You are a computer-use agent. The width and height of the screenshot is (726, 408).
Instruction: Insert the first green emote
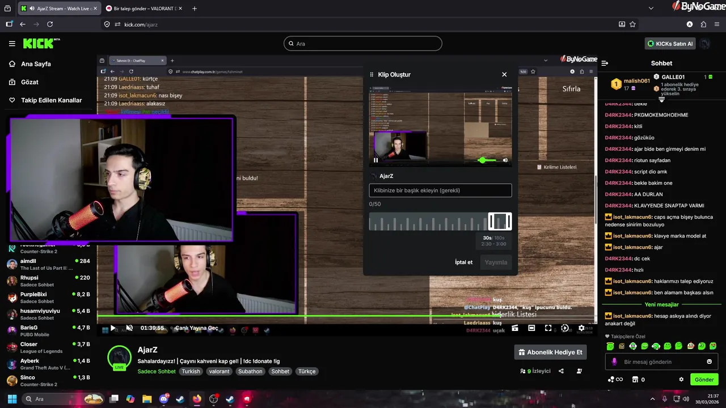click(610, 346)
